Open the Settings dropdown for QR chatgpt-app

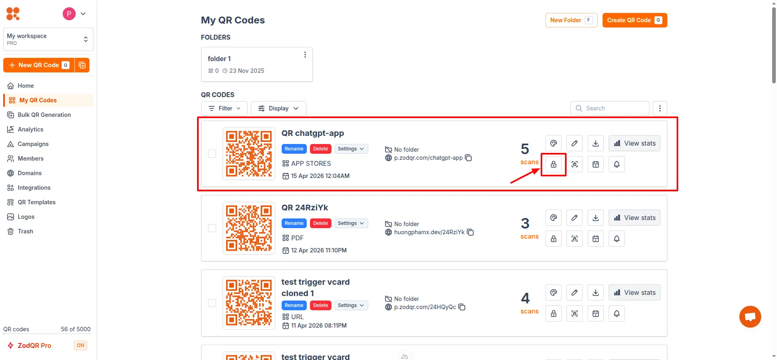coord(351,149)
